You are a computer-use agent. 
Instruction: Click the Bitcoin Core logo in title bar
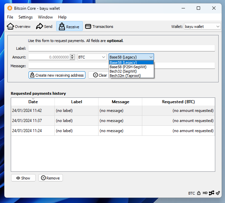click(x=10, y=8)
